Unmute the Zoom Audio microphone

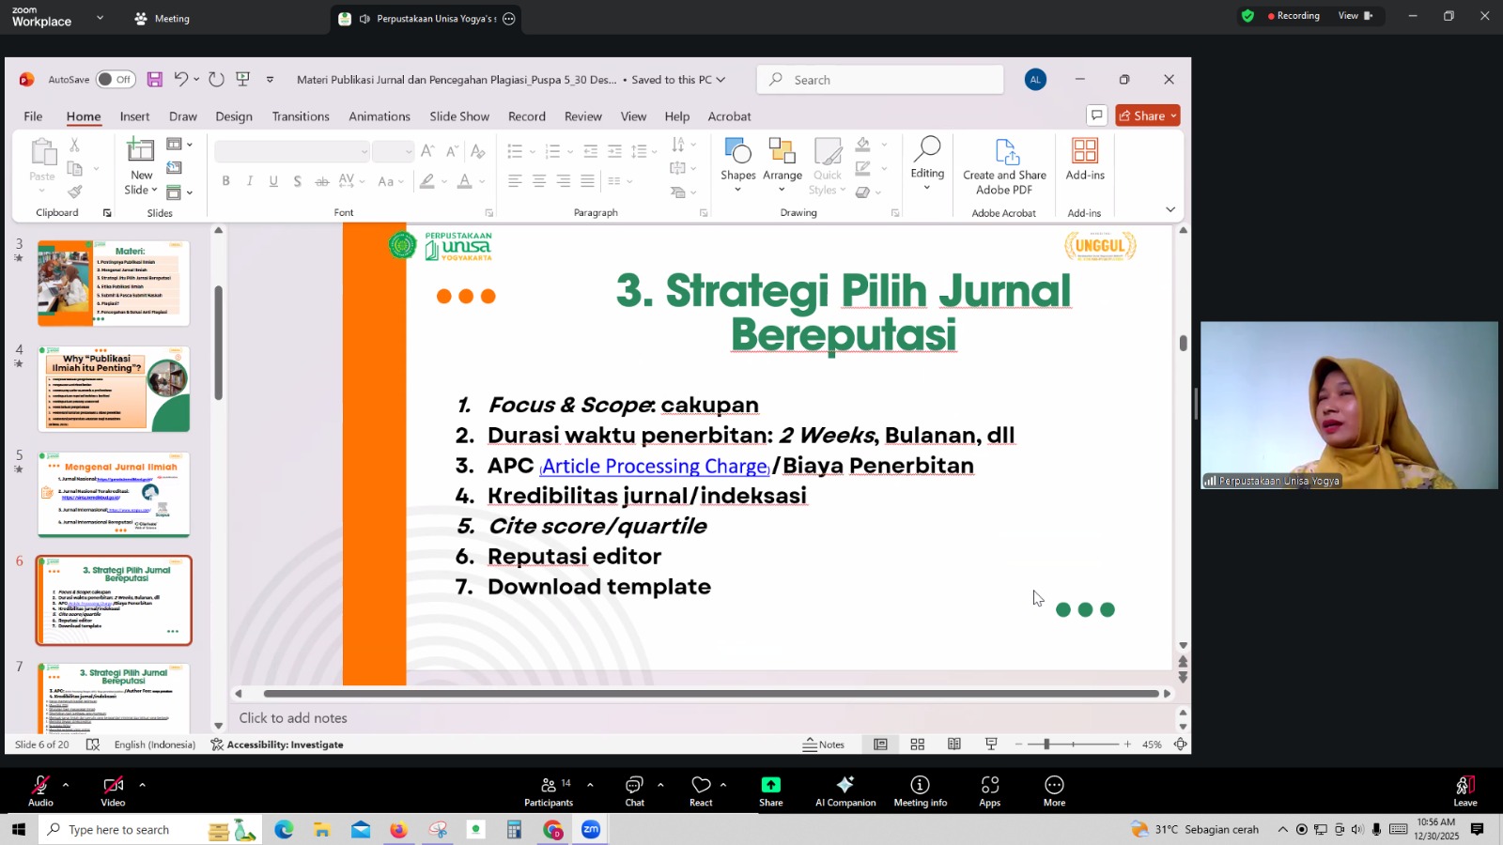click(x=40, y=791)
